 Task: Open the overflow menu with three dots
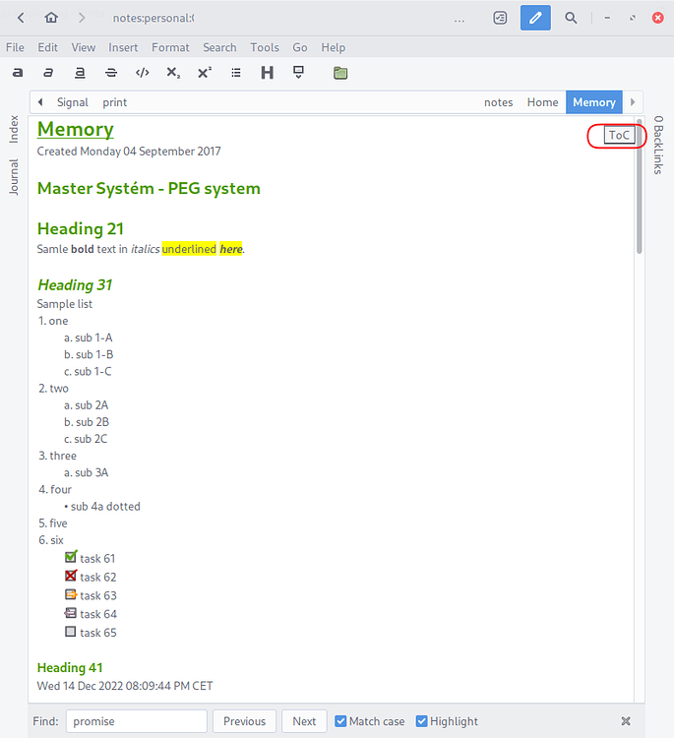(x=460, y=20)
